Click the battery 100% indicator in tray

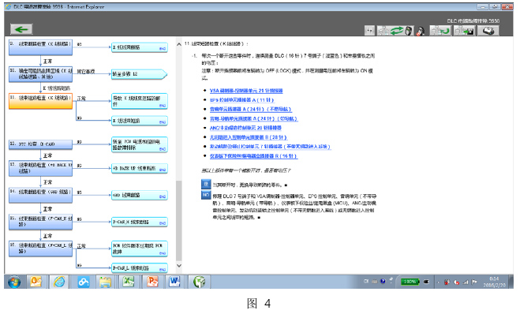pyautogui.click(x=410, y=282)
